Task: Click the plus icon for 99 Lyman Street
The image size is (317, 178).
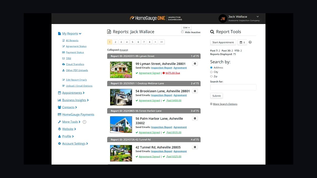Action: 195,64
